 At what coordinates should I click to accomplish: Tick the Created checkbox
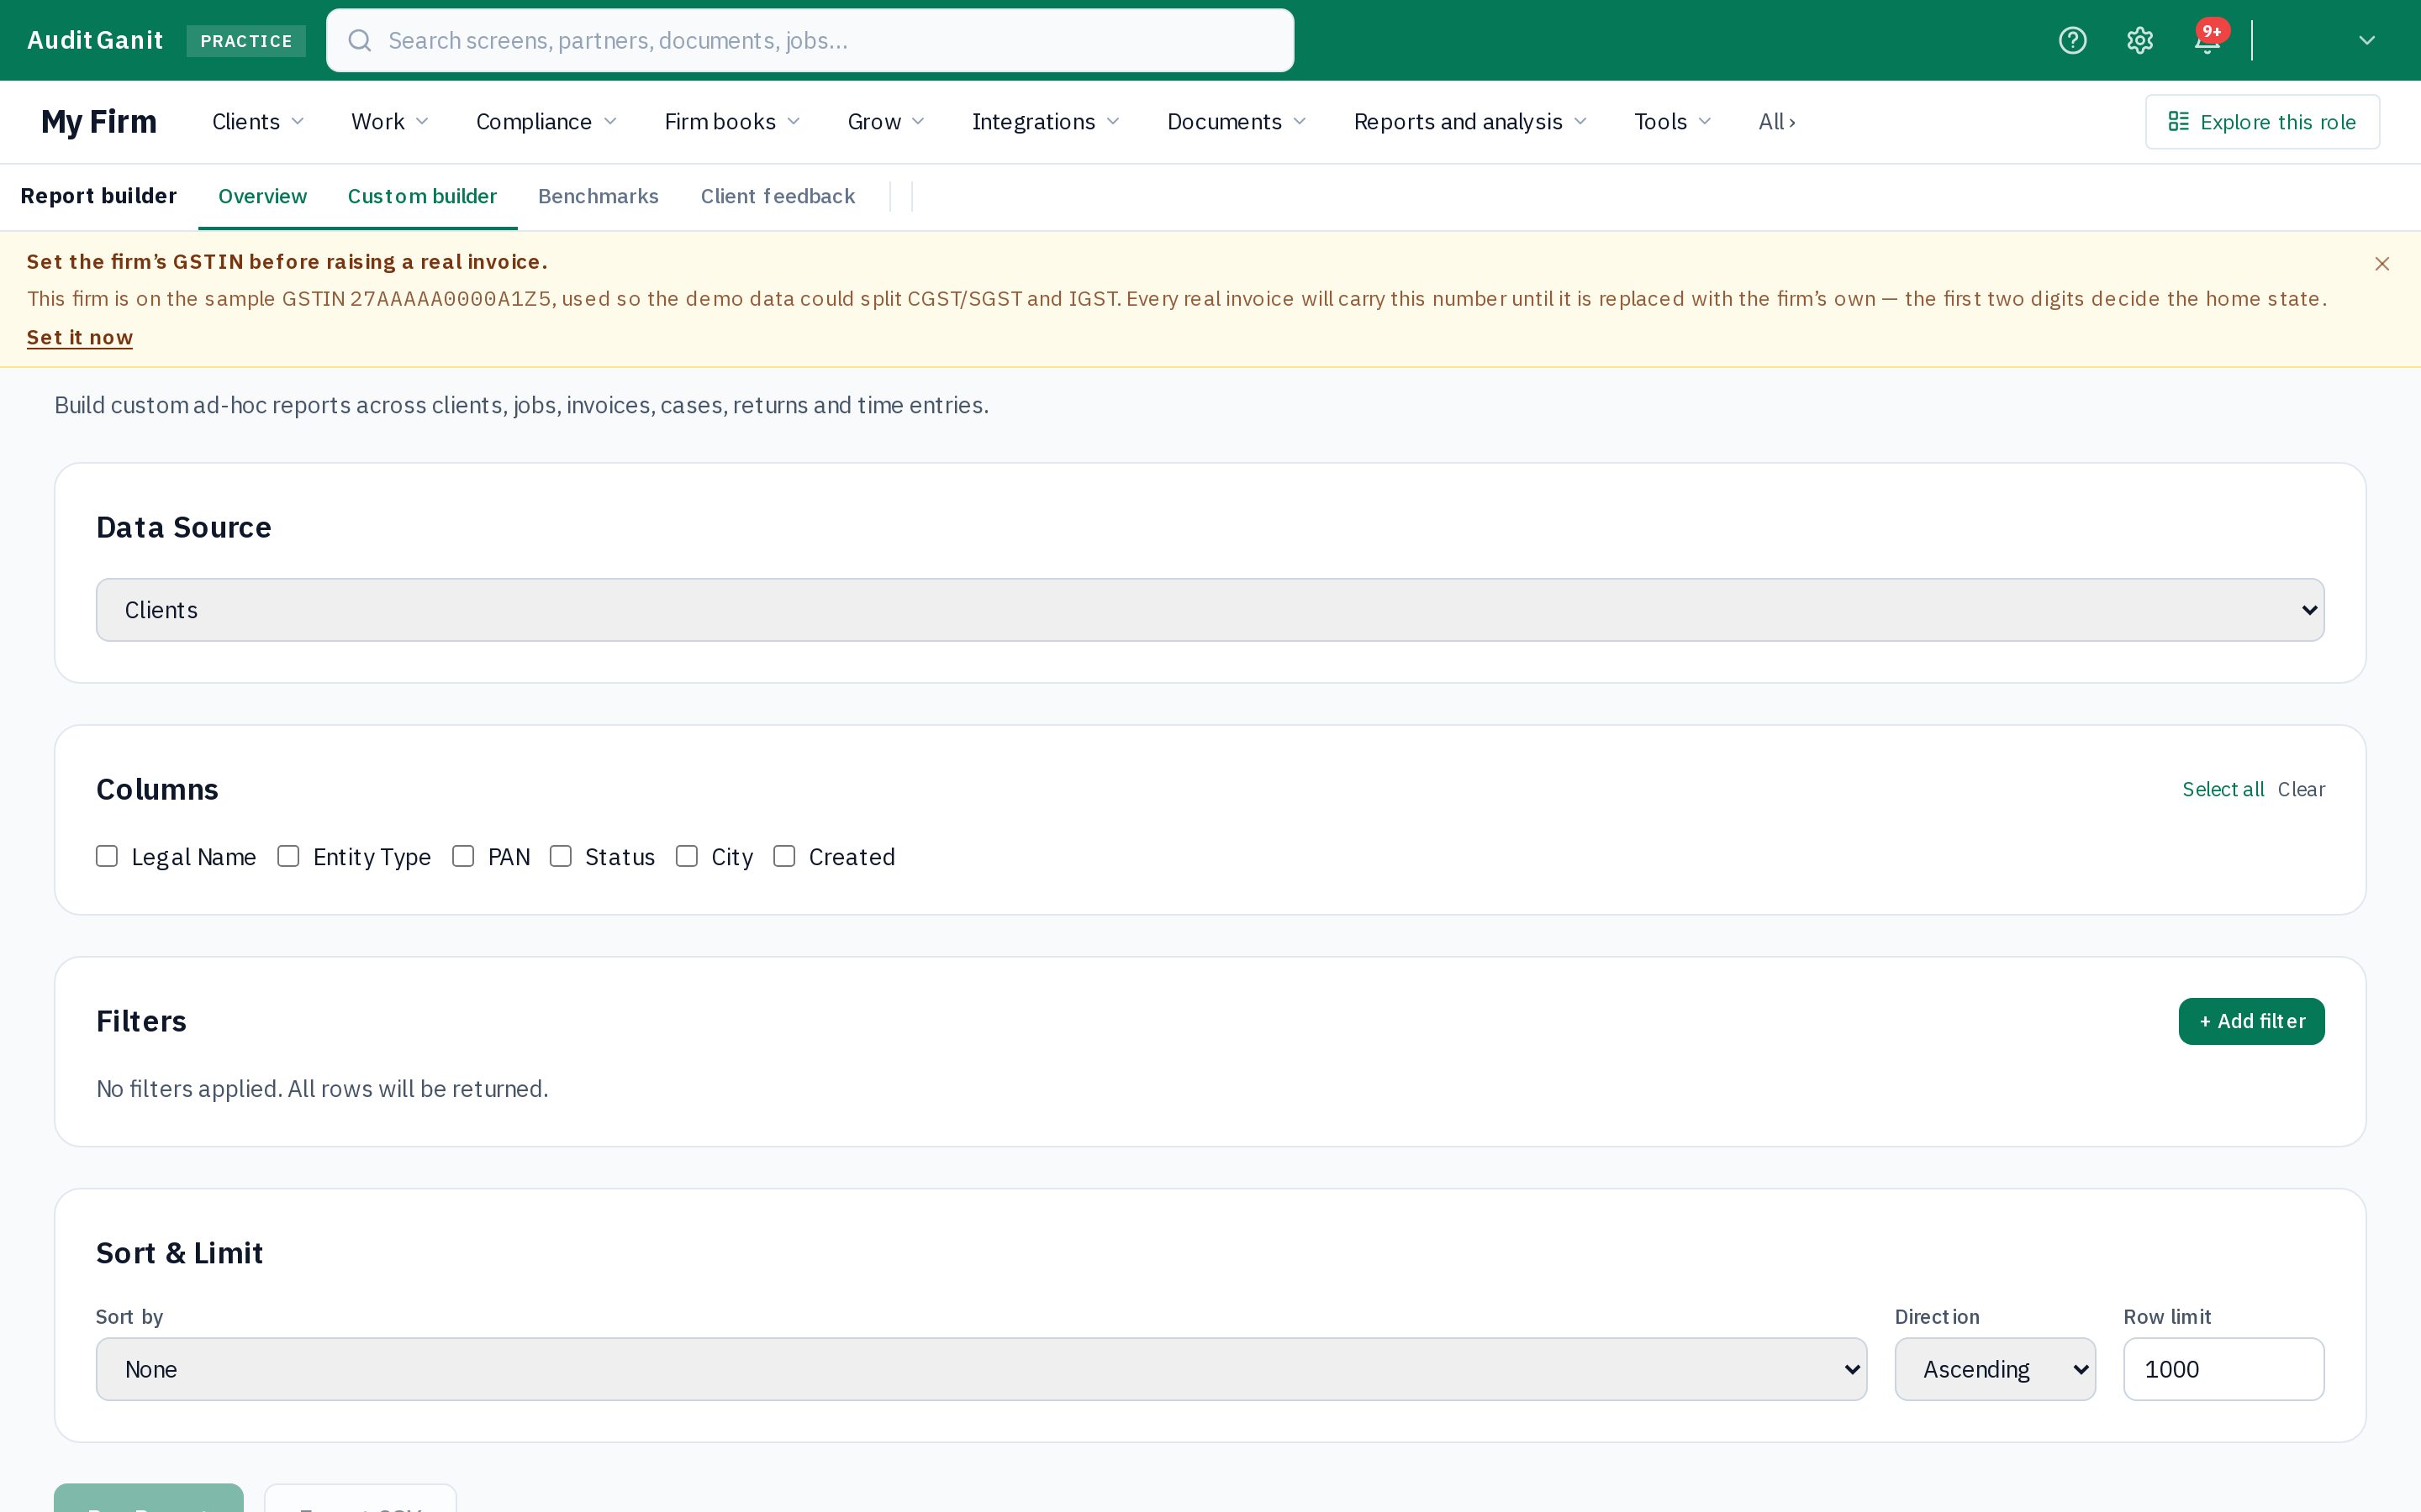click(x=784, y=856)
